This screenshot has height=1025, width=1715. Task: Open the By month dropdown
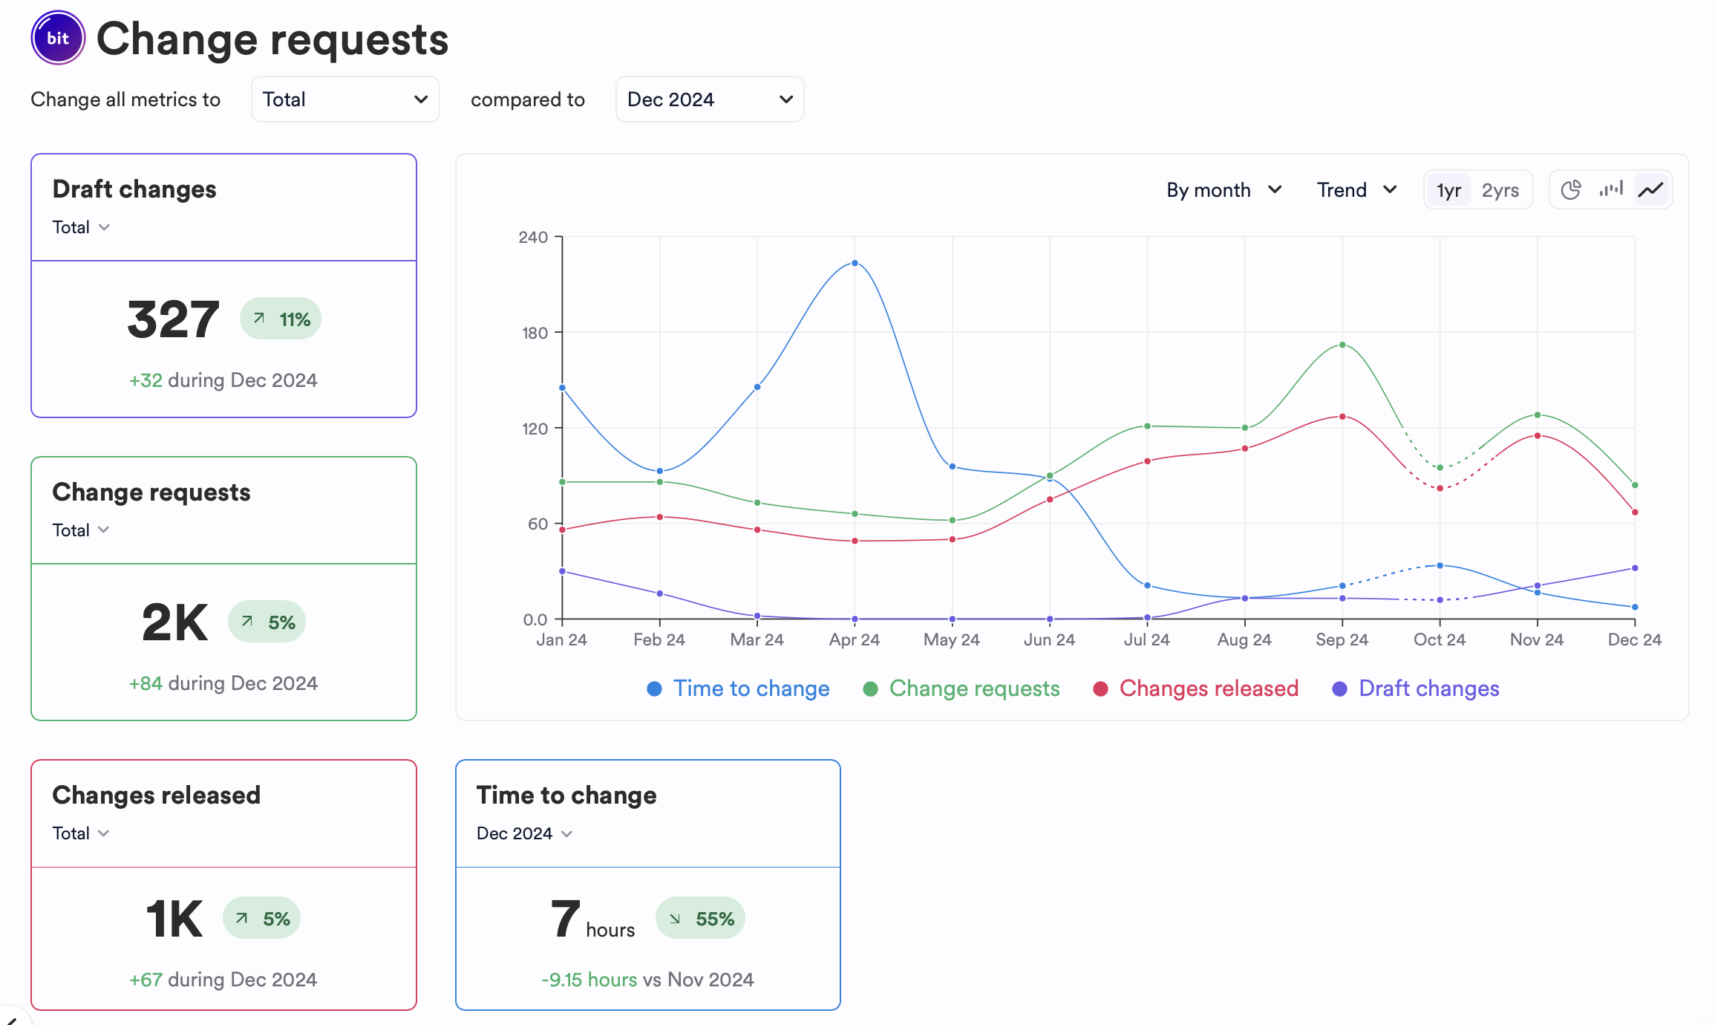pyautogui.click(x=1224, y=190)
